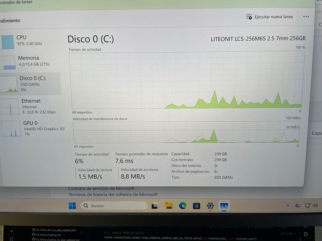Open the Windows Start menu
Image resolution: width=322 pixels, height=241 pixels.
pyautogui.click(x=72, y=206)
